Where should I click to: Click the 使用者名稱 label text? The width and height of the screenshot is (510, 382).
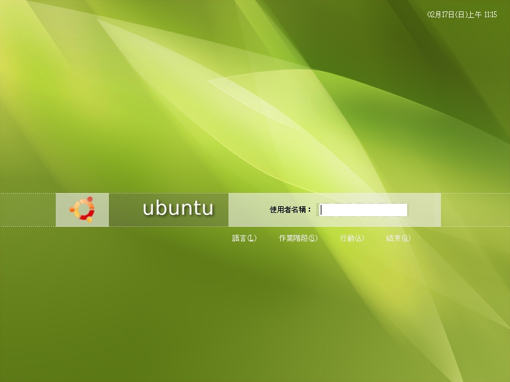coord(290,210)
